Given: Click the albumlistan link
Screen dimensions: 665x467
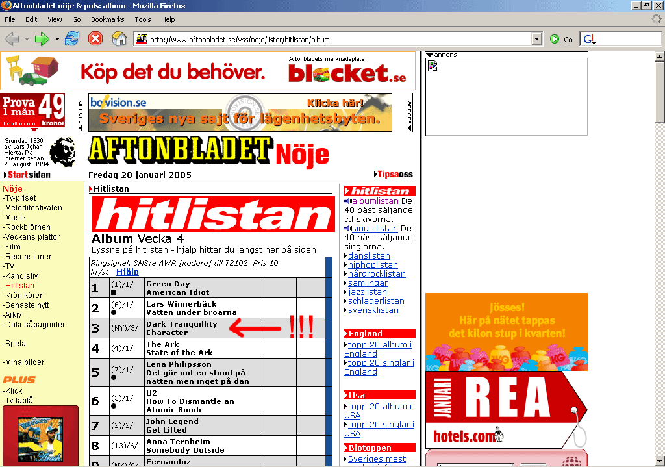Looking at the screenshot, I should (x=375, y=201).
